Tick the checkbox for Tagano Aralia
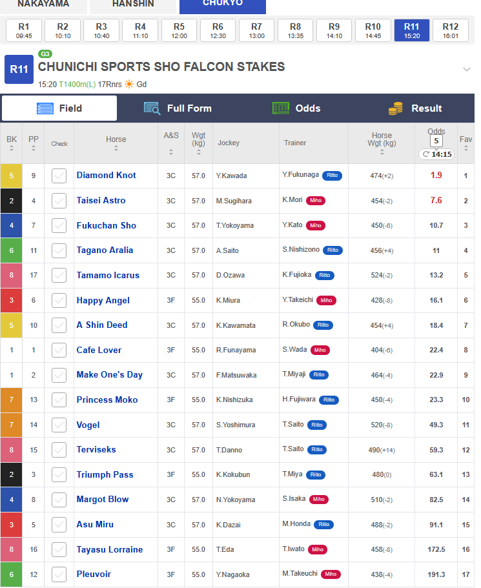 (59, 250)
